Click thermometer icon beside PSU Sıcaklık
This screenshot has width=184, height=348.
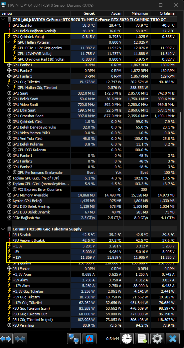[x=9, y=234]
